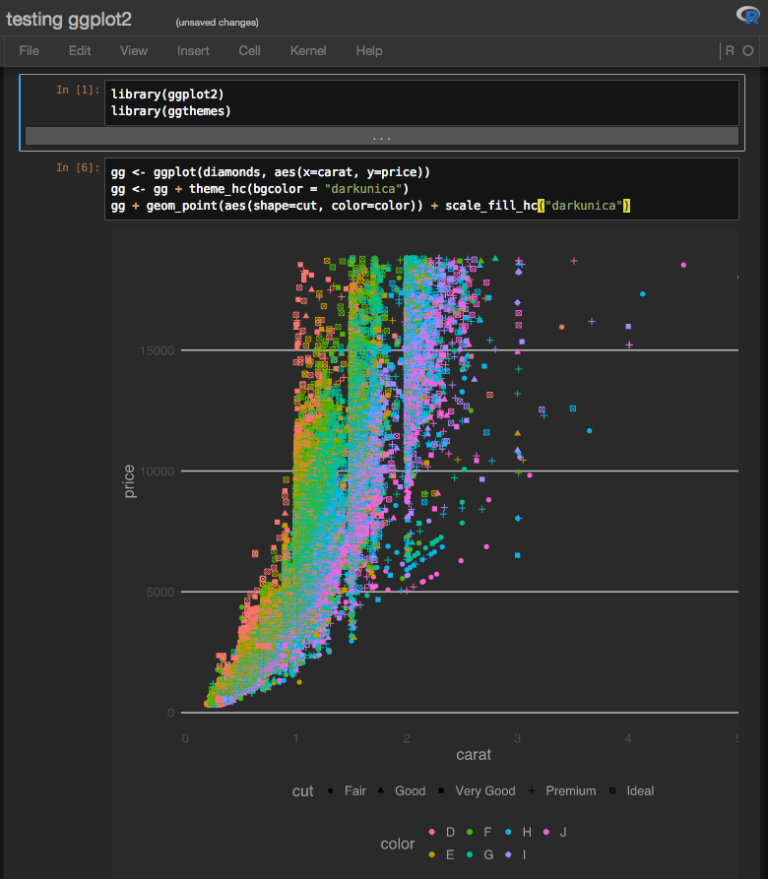Click the library(ggthemes) code line
Screen dimensions: 768x879
[171, 111]
